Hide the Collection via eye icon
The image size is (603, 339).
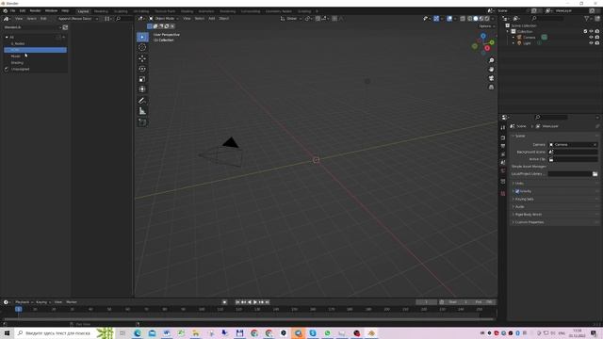[591, 31]
